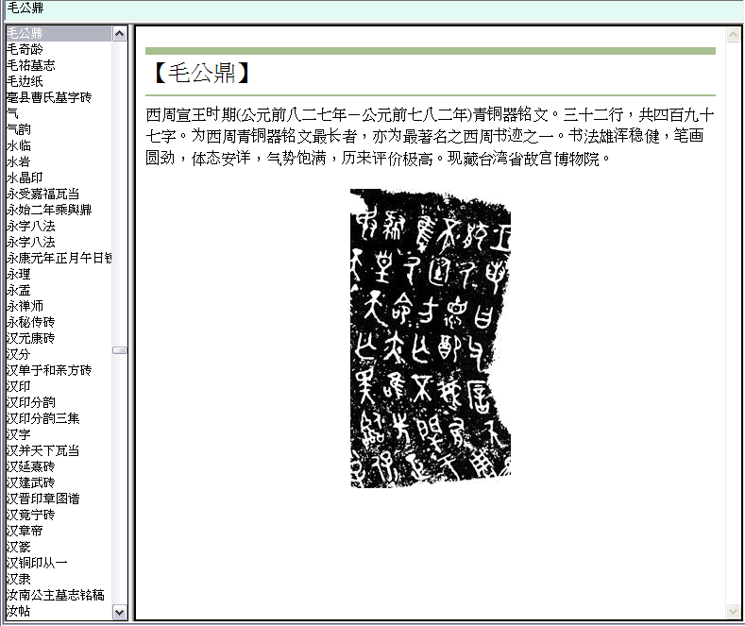745x626 pixels.
Task: Open the 汉篆 entry
Action: (19, 547)
